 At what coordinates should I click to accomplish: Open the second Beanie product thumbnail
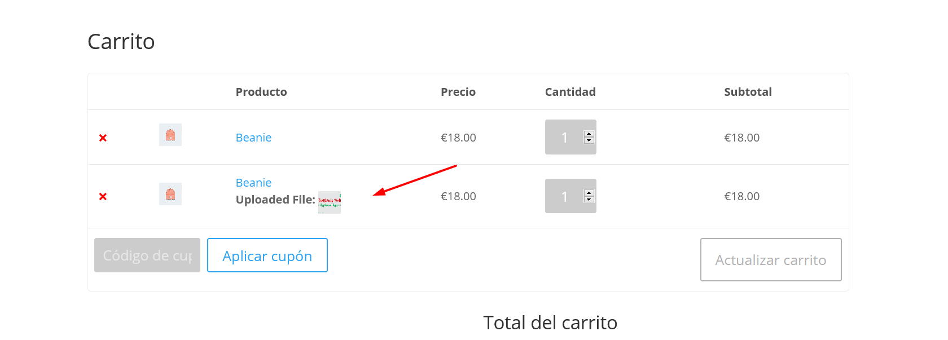tap(170, 194)
